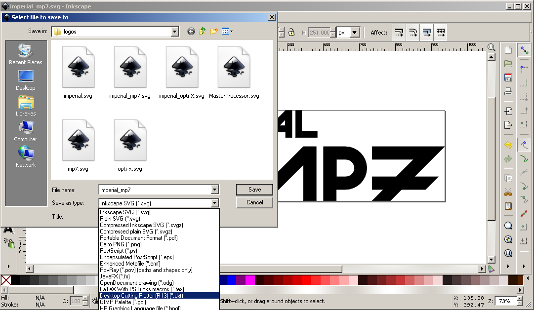
Task: Expand the Save in folder dropdown
Action: 174,32
